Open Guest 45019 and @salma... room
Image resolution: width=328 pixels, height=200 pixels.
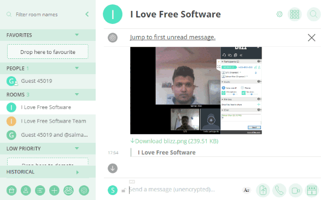click(48, 135)
